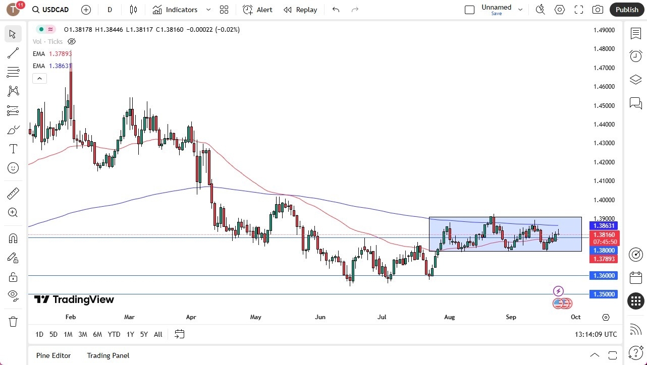Take a chart snapshot with camera icon
This screenshot has width=647, height=365.
tap(598, 10)
